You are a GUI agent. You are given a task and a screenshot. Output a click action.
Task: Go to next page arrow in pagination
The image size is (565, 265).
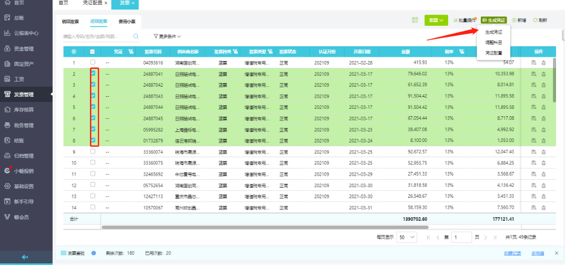pos(486,237)
